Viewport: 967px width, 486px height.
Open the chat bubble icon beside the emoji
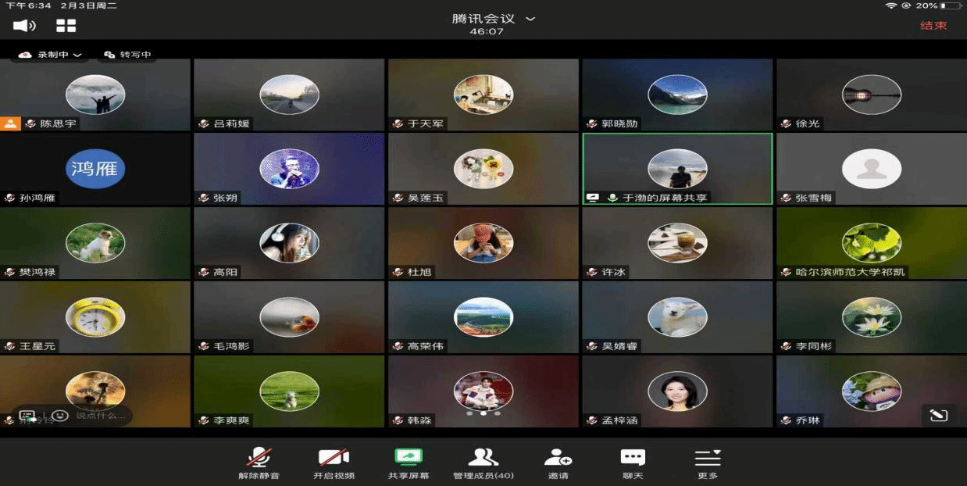click(27, 416)
